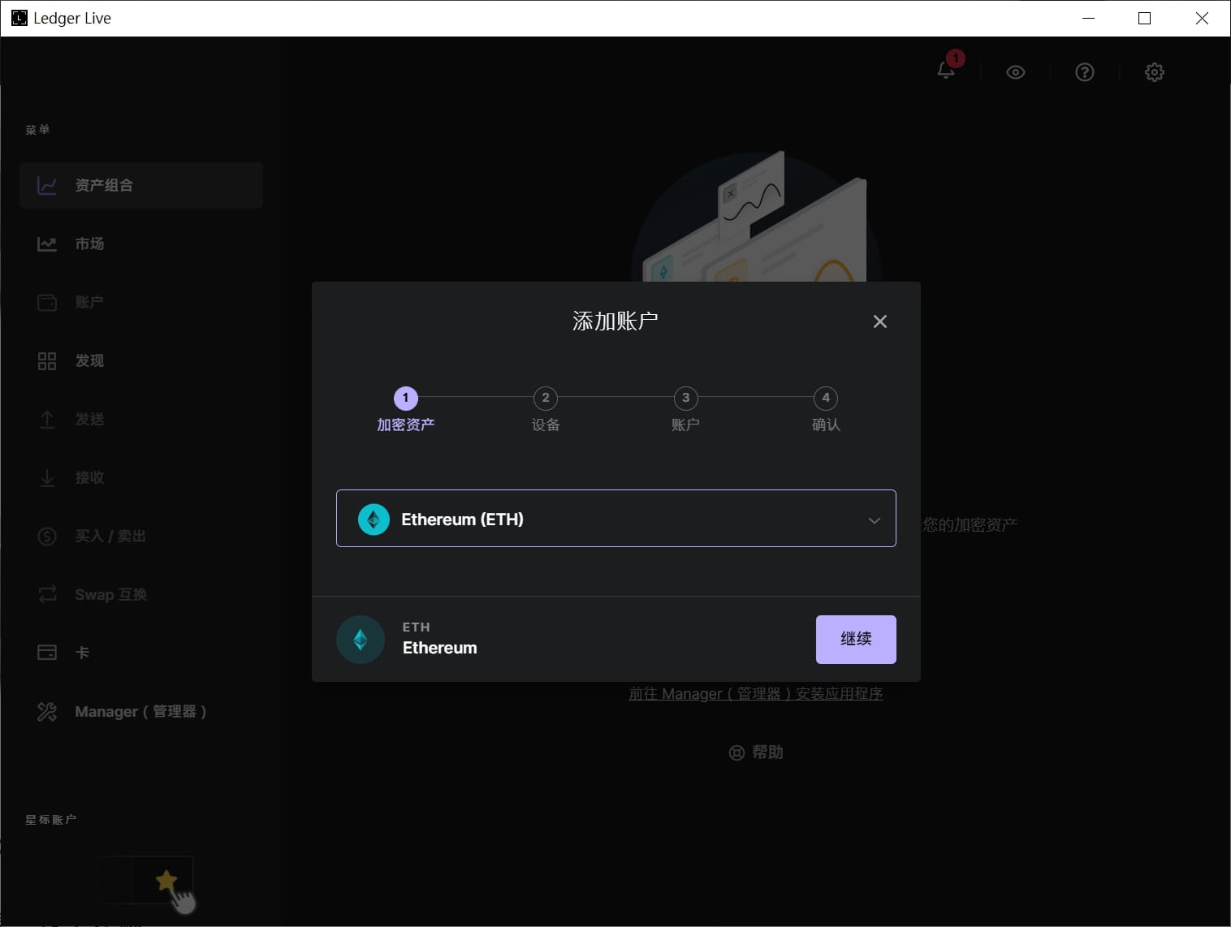1231x927 pixels.
Task: Close the 添加账户 dialog
Action: tap(879, 321)
